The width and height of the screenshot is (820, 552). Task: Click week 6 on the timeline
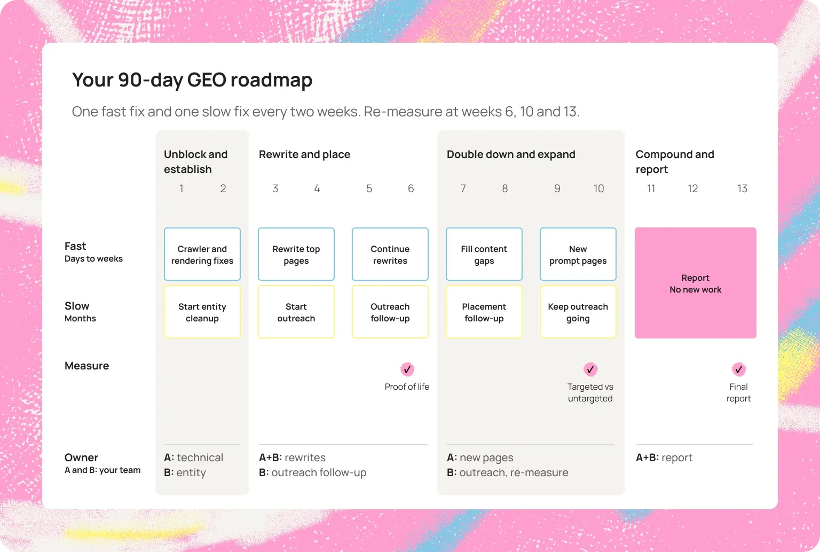click(411, 188)
